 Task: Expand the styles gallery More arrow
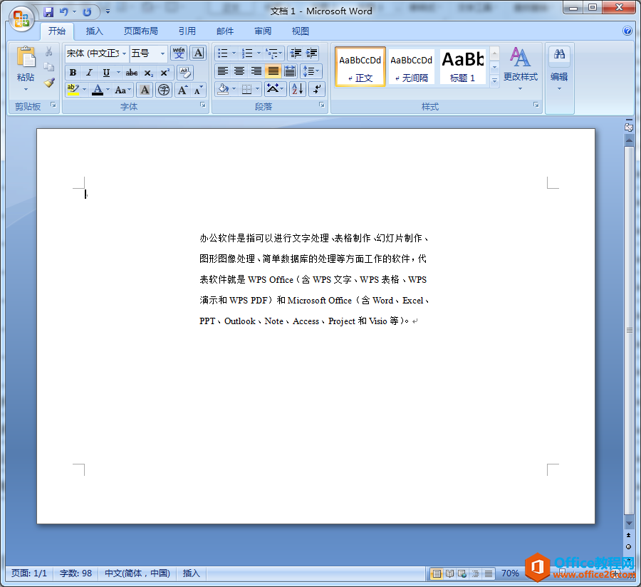point(494,81)
